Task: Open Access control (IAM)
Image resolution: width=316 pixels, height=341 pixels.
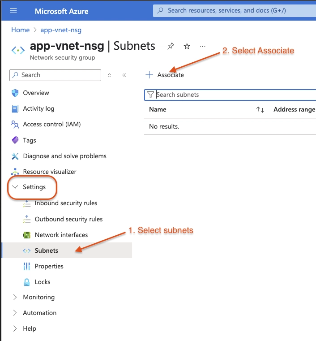Action: pos(52,124)
